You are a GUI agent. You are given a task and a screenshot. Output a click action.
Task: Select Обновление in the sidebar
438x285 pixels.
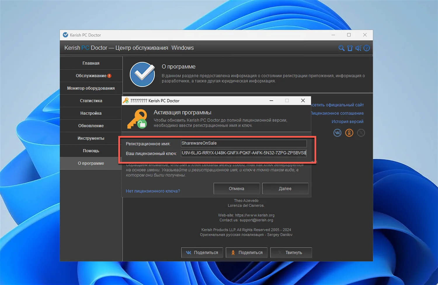click(91, 126)
